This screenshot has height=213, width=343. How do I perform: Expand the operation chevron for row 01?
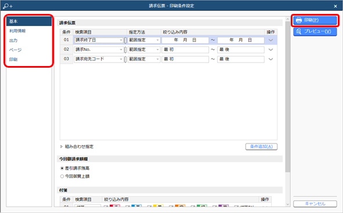(x=270, y=40)
